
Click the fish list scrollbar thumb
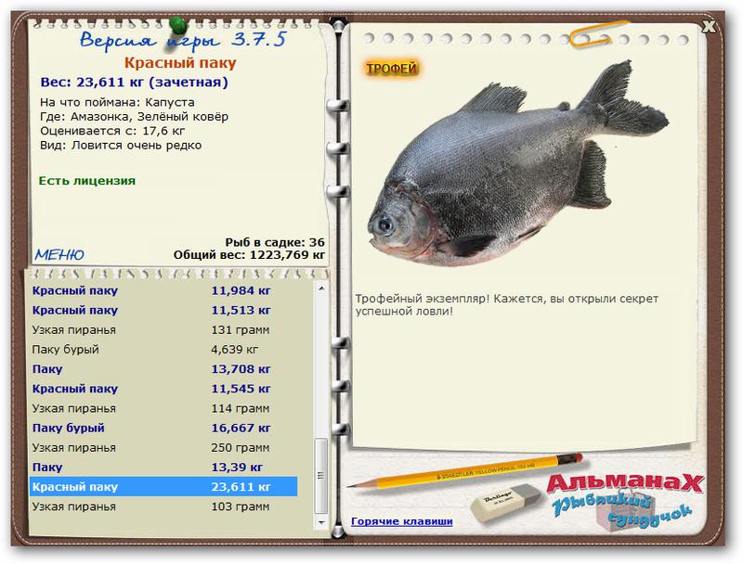321,476
